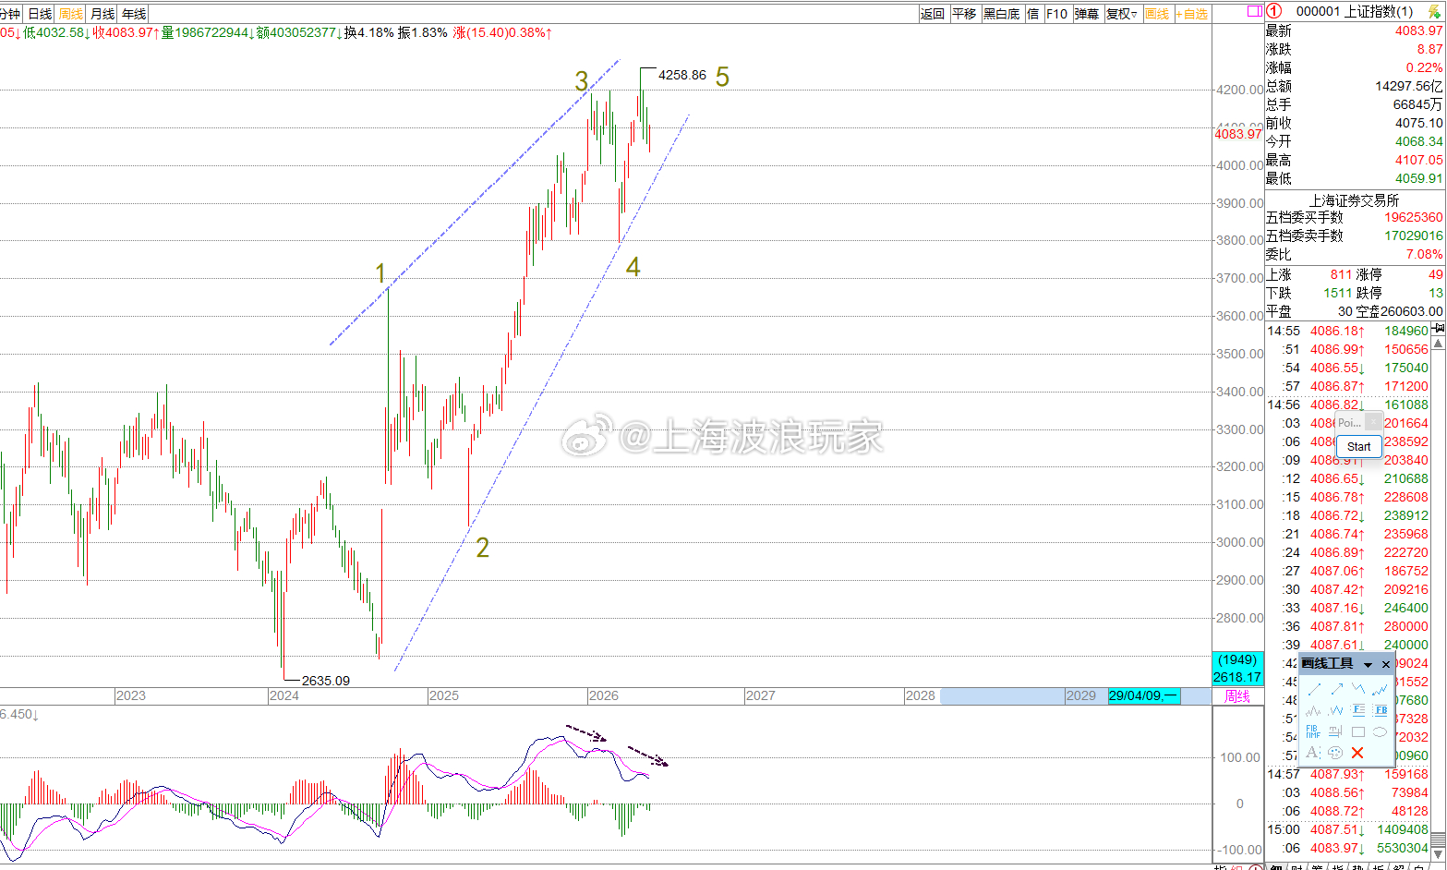The height and width of the screenshot is (870, 1447).
Task: Select the measuring lines tool beside FIB TIME
Action: click(x=1336, y=731)
